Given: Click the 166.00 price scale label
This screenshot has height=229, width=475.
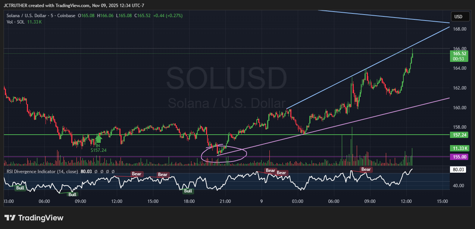Looking at the screenshot, I should tap(460, 48).
